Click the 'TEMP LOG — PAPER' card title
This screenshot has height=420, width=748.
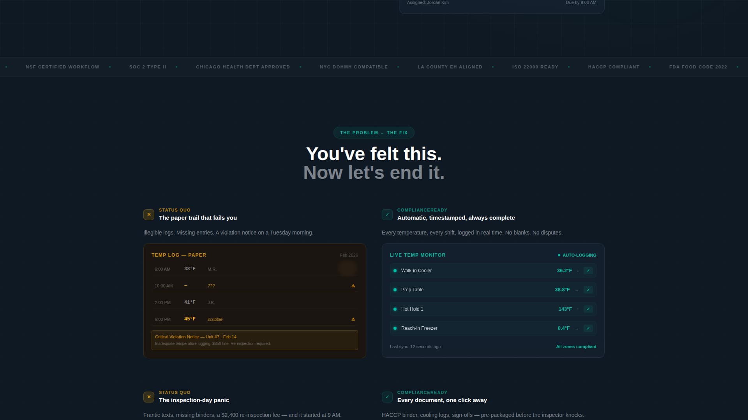(x=179, y=255)
